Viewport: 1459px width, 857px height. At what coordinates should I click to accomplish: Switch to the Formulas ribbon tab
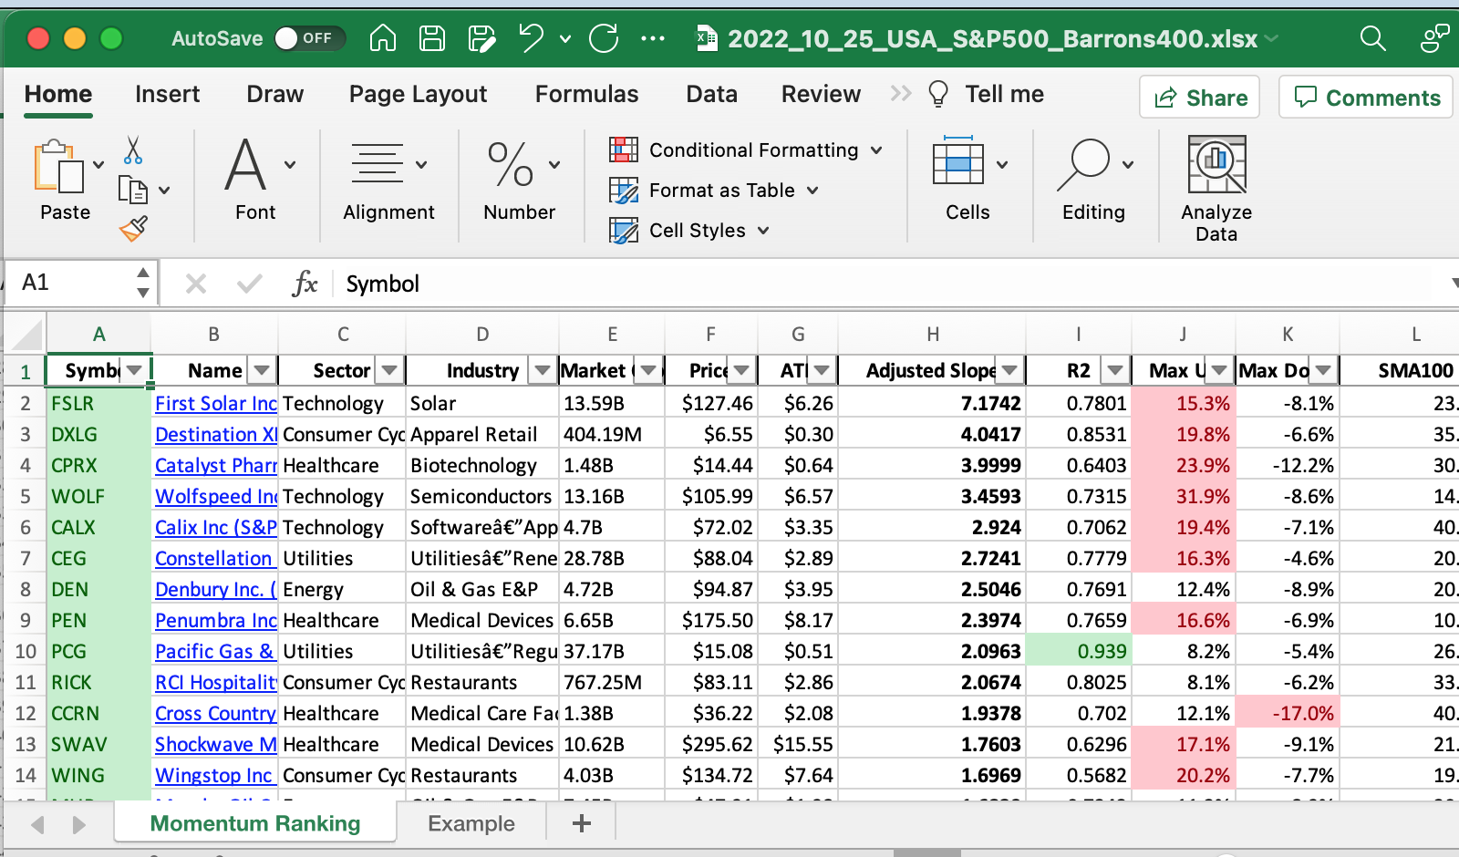(586, 94)
